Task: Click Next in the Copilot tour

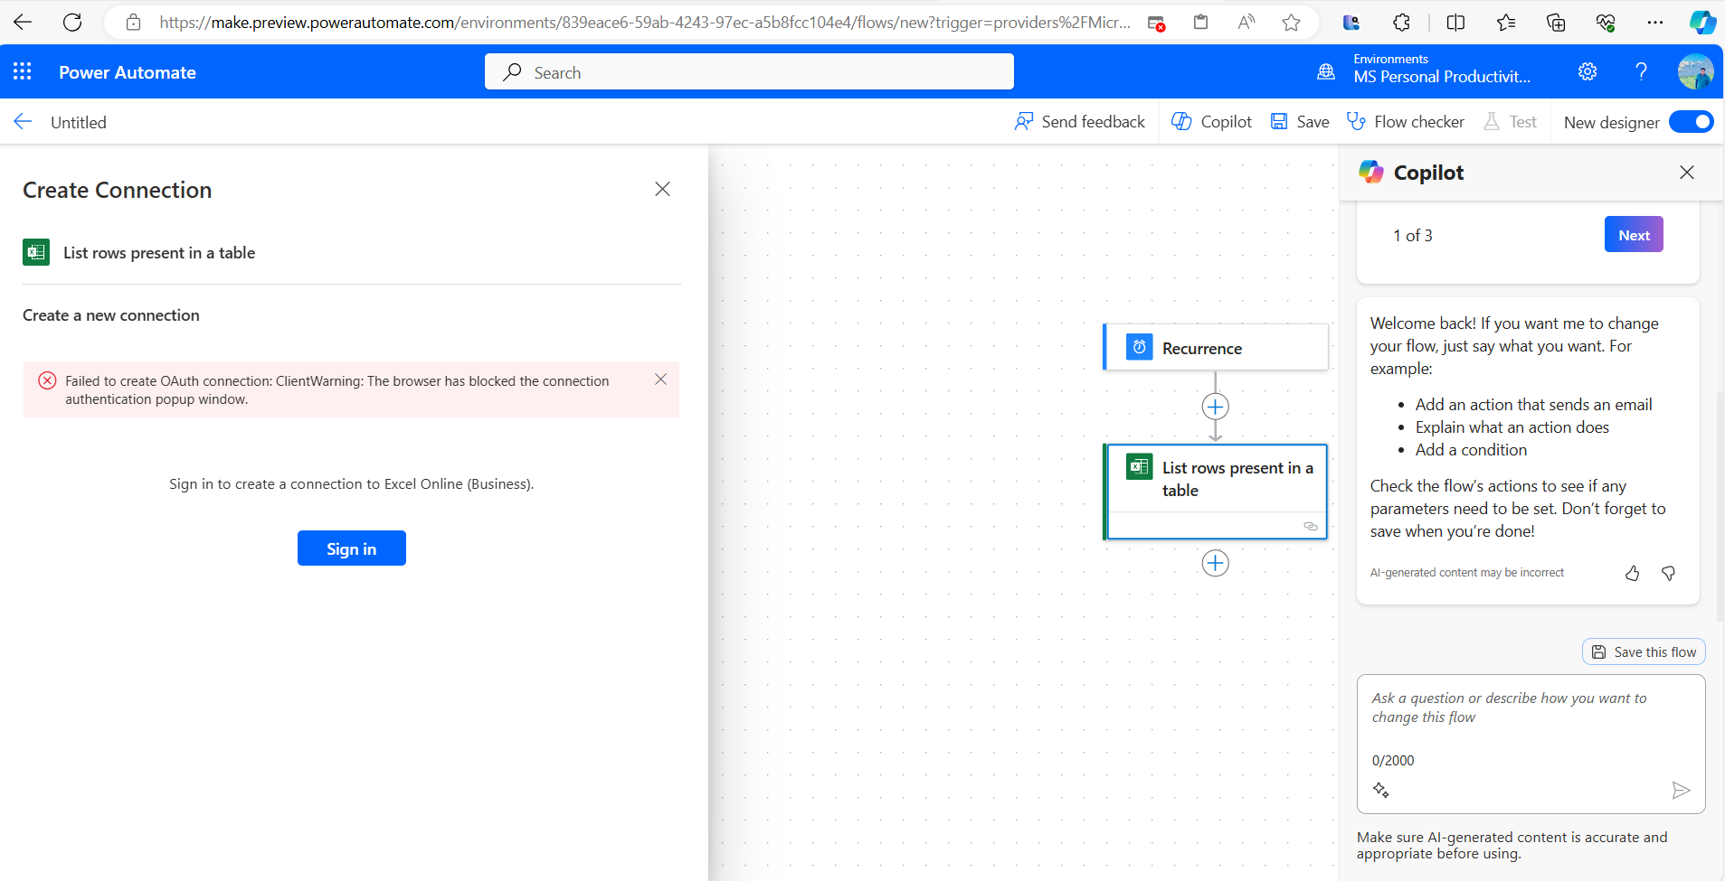Action: click(x=1634, y=234)
